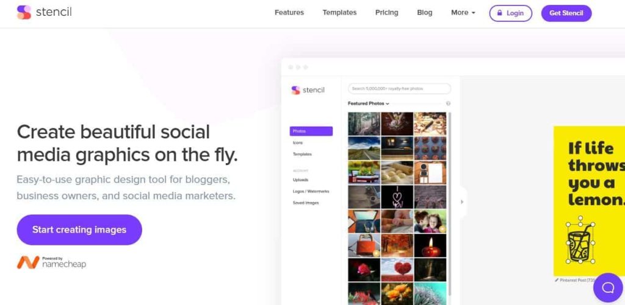Click the Stencil logo inside the app preview
Image resolution: width=625 pixels, height=305 pixels.
pyautogui.click(x=308, y=90)
